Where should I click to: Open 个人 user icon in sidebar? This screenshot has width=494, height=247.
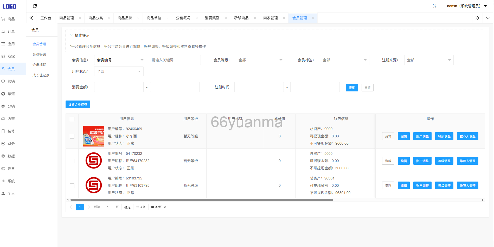coord(3,193)
